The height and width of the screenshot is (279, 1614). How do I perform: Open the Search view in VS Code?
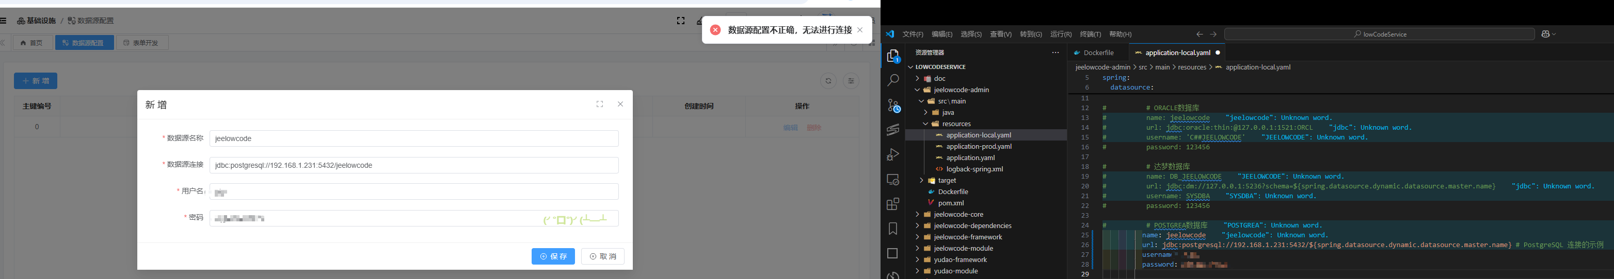[893, 81]
